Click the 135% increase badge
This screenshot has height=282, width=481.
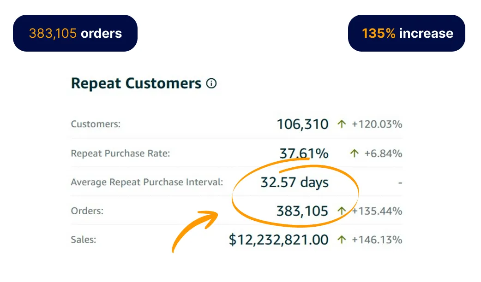tap(407, 33)
